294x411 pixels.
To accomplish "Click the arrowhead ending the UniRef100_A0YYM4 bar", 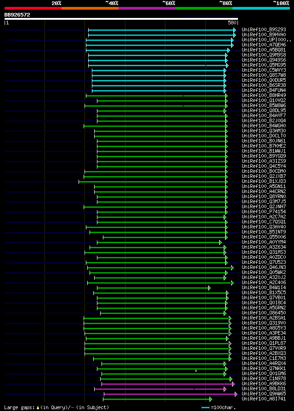I will coord(220,243).
